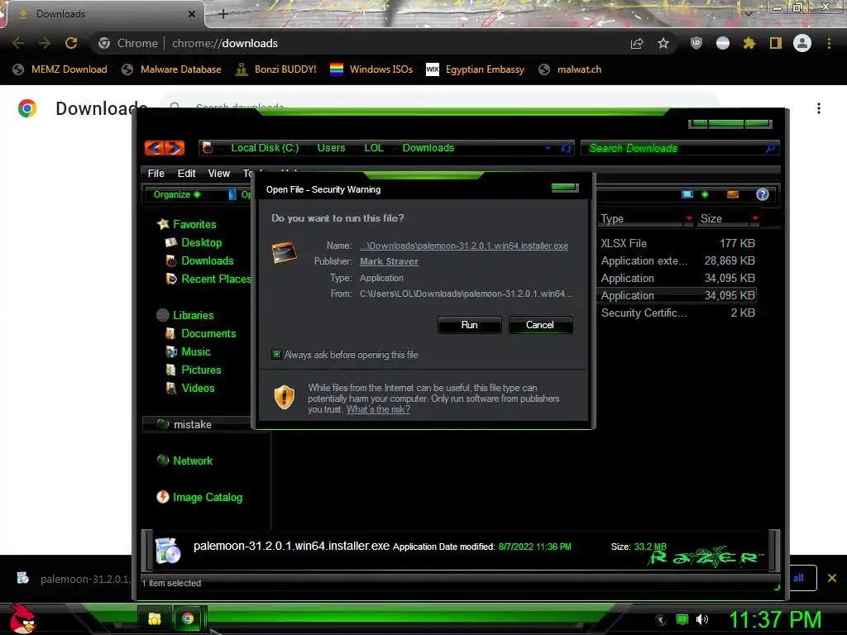Uncheck Always ask before opening this file
The image size is (847, 635).
point(276,354)
